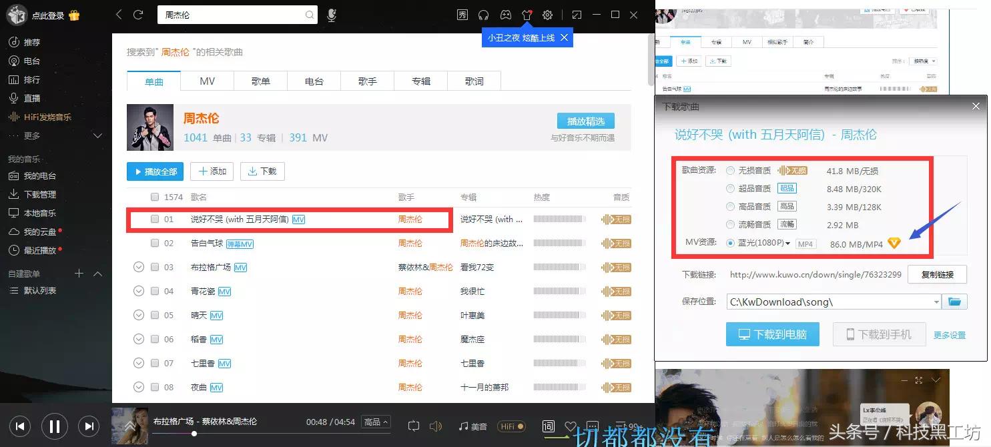Click the game controller icon at the top
991x447 pixels.
(x=506, y=15)
